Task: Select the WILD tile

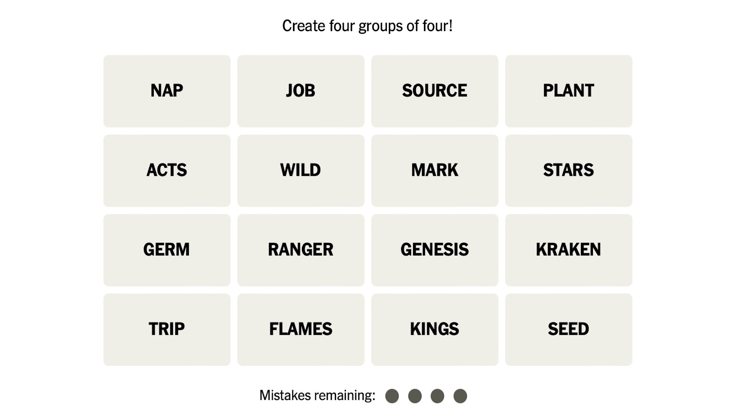Action: point(300,170)
